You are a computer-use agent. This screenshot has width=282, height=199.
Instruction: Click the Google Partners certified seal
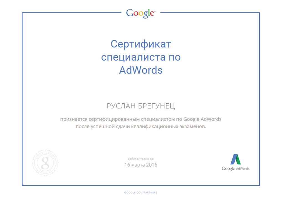point(45,163)
